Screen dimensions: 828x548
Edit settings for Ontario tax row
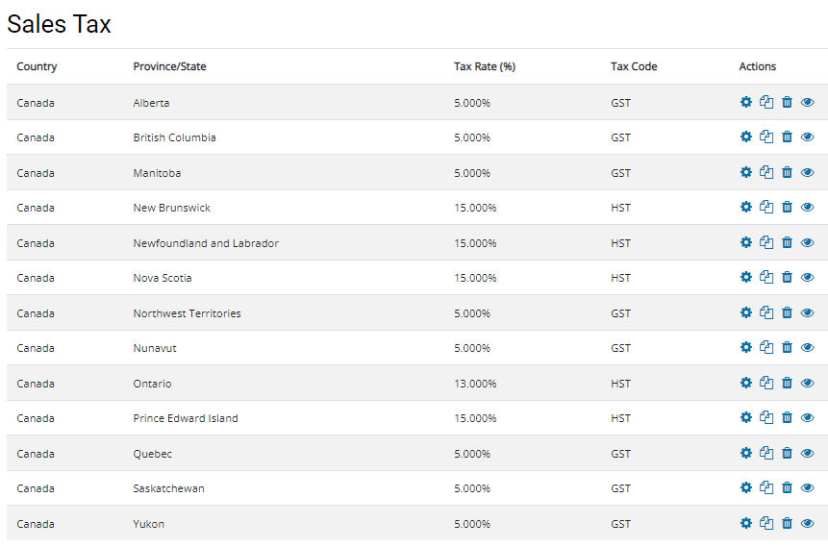point(746,383)
